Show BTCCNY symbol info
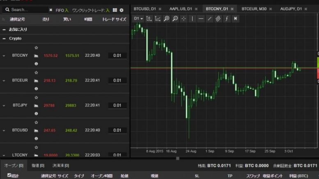 (x=36, y=64)
